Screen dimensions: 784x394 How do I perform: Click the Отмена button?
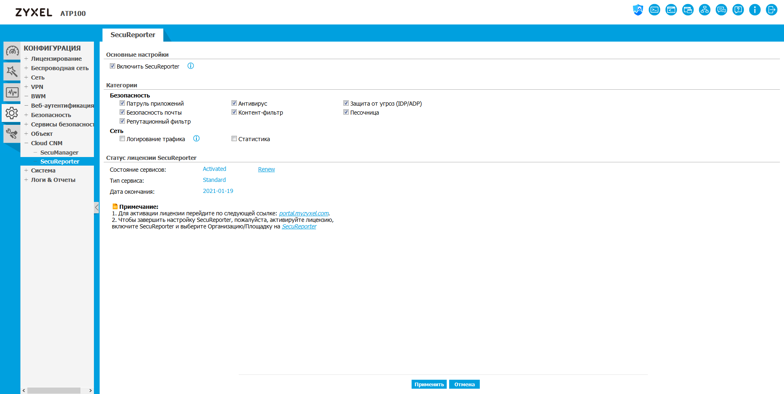pyautogui.click(x=465, y=384)
